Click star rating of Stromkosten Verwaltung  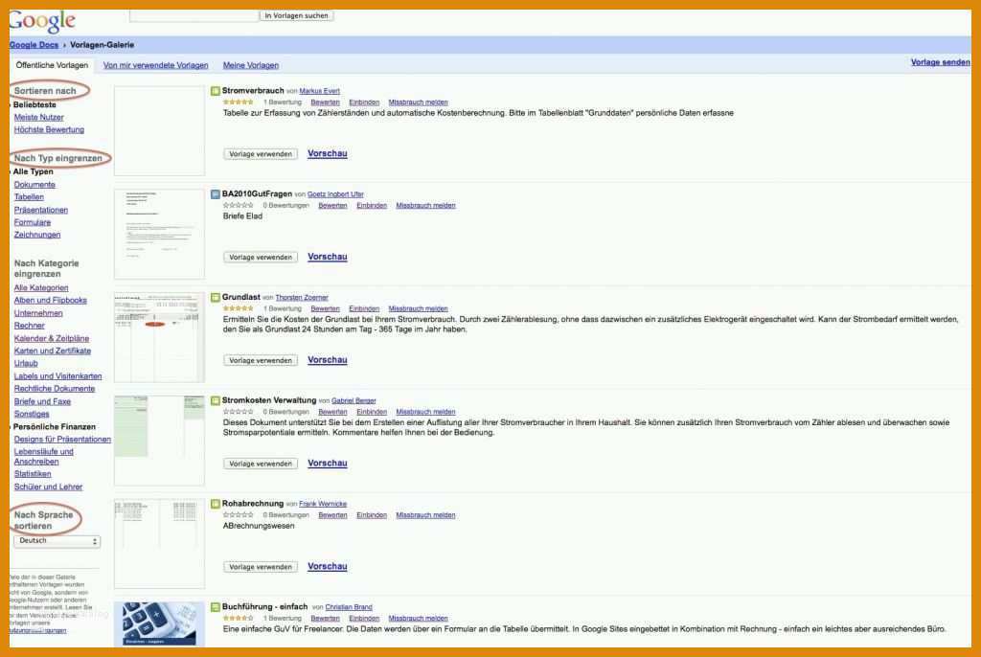(x=239, y=412)
